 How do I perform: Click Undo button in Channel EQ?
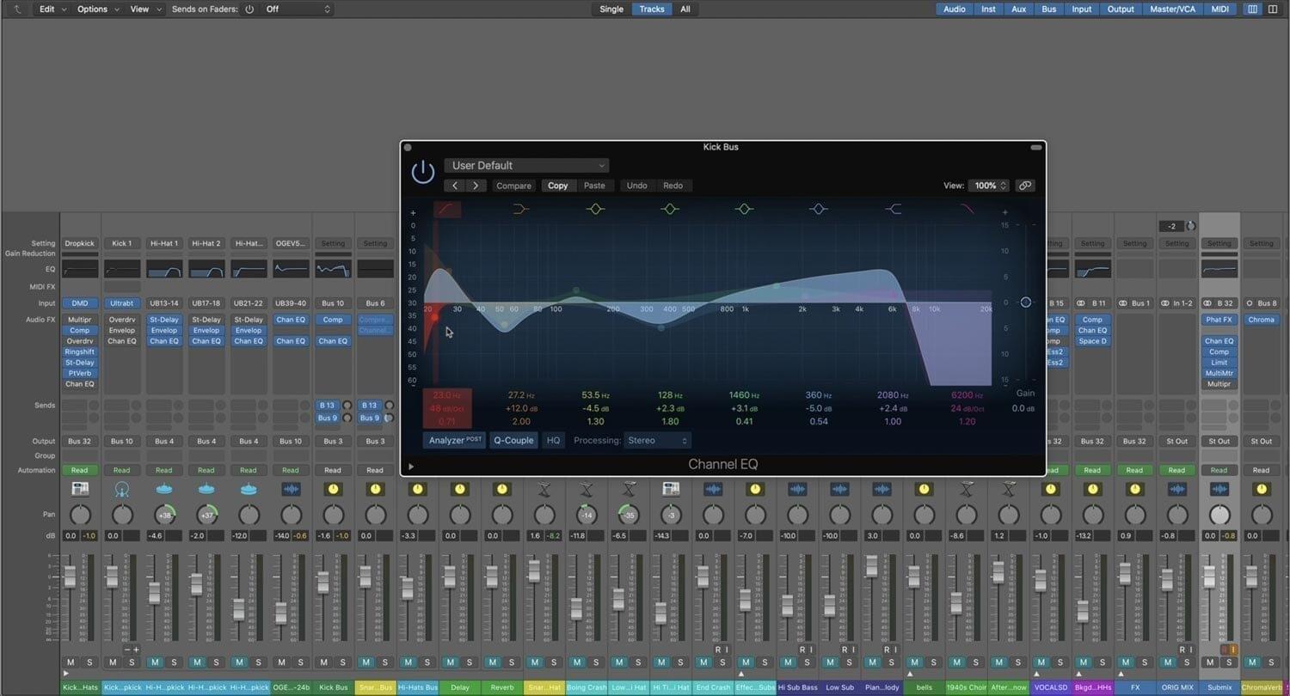637,186
